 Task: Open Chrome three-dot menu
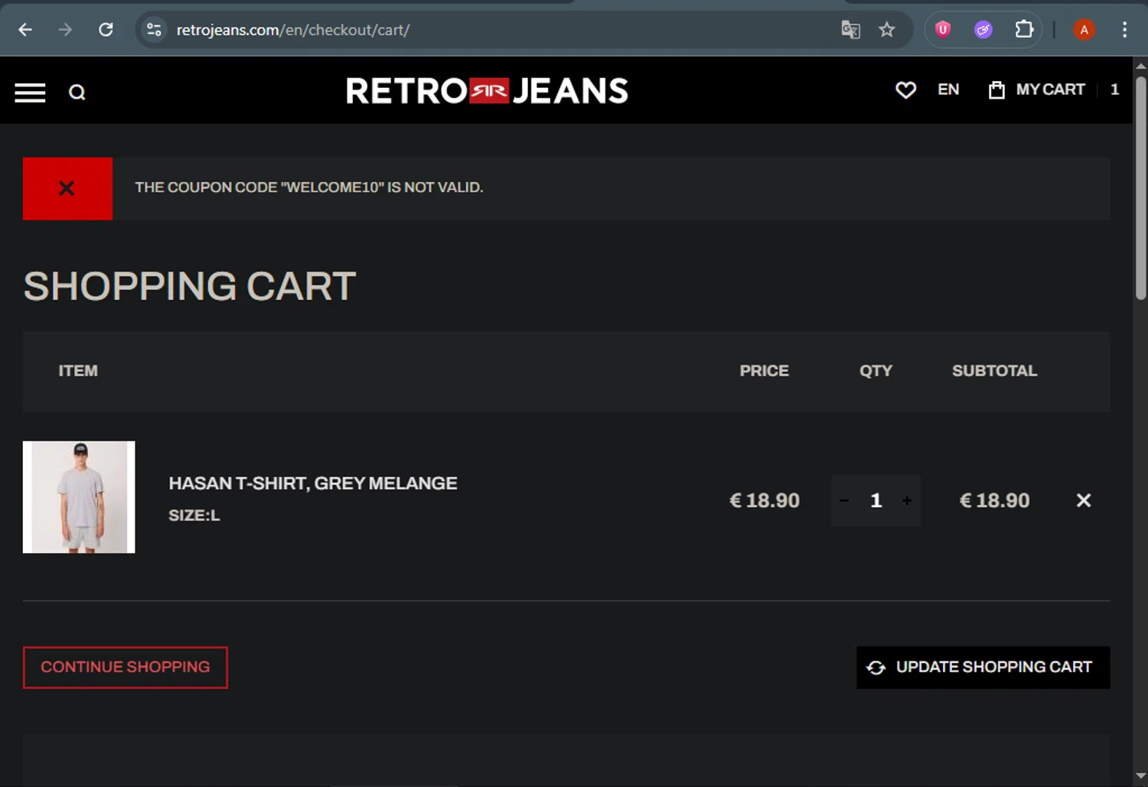coord(1124,30)
